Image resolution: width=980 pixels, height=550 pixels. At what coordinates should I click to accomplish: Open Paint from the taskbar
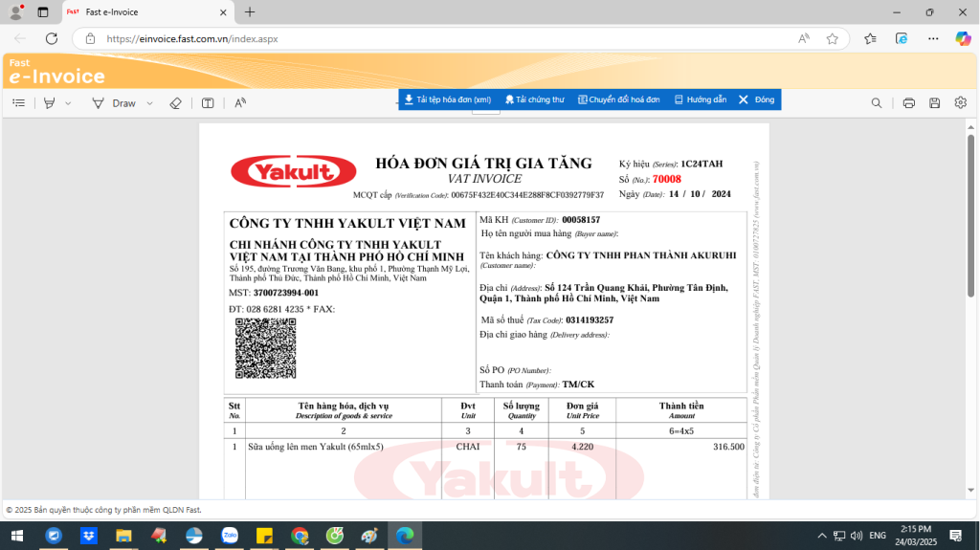coord(370,536)
